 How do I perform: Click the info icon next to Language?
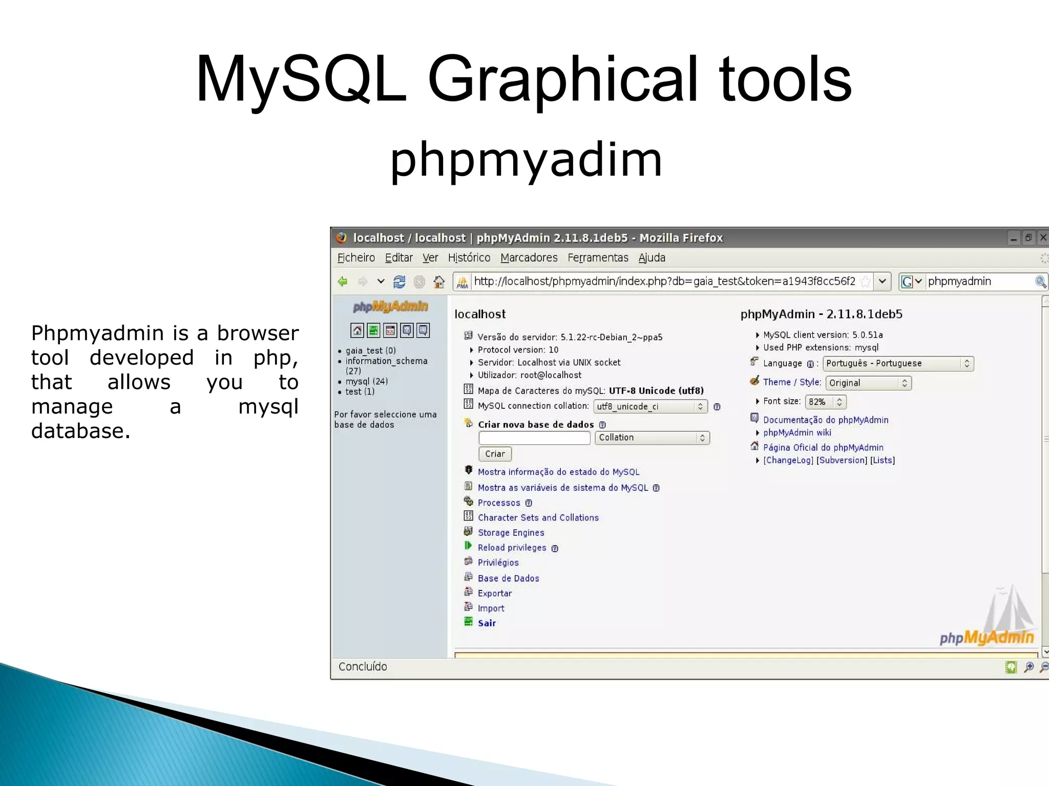(x=810, y=364)
